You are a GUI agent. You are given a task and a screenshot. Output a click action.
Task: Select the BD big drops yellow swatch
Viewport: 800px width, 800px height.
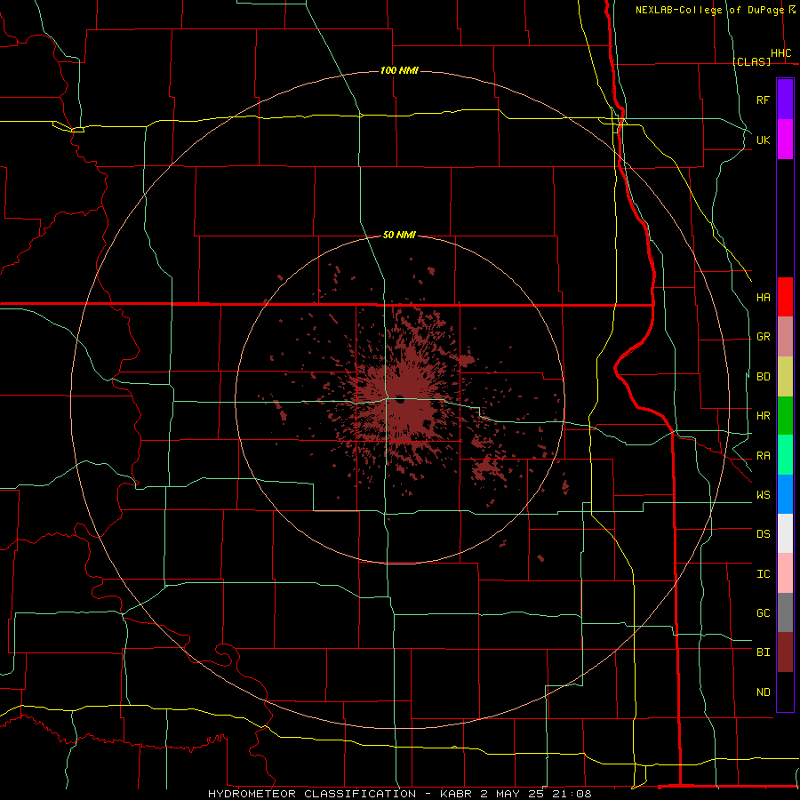coord(785,377)
